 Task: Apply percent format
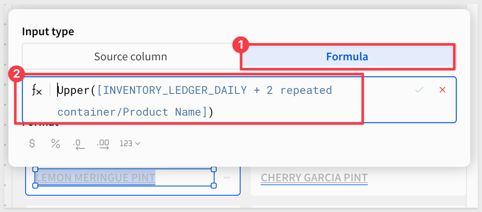pos(55,143)
